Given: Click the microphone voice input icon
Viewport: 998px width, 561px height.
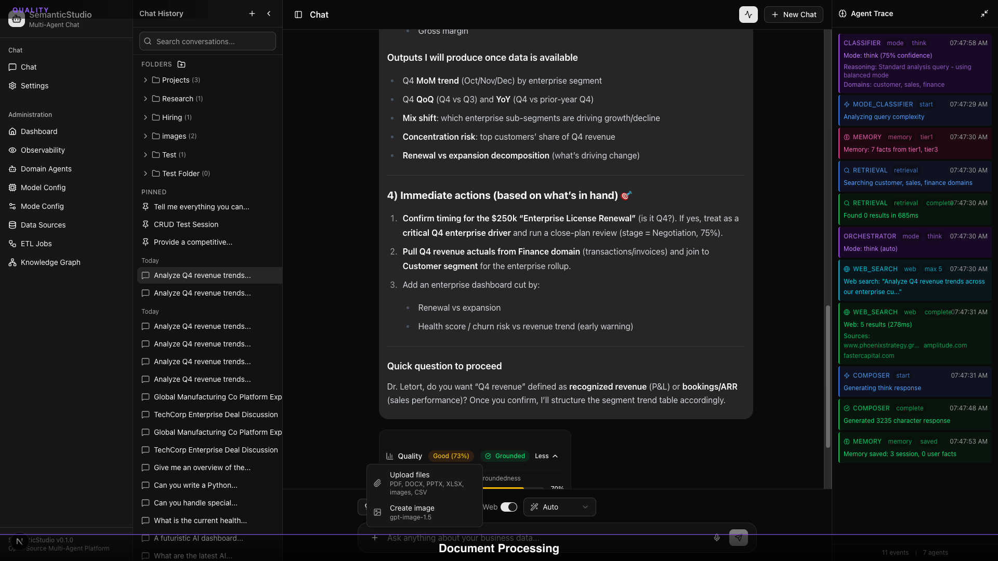Looking at the screenshot, I should click(717, 538).
